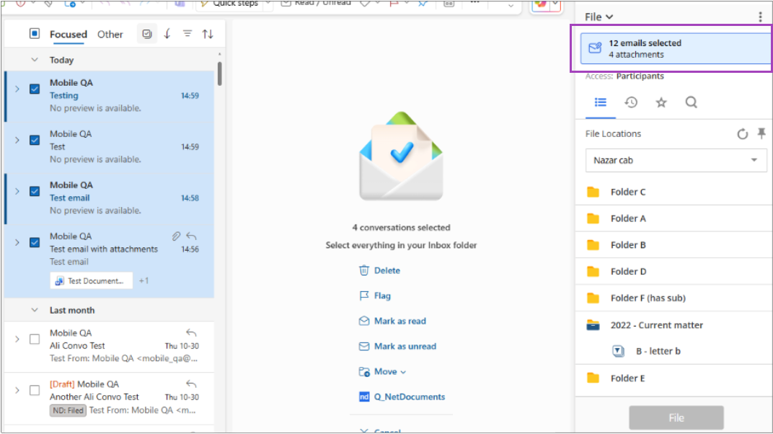Click the filter lines icon in message list header

coord(187,34)
